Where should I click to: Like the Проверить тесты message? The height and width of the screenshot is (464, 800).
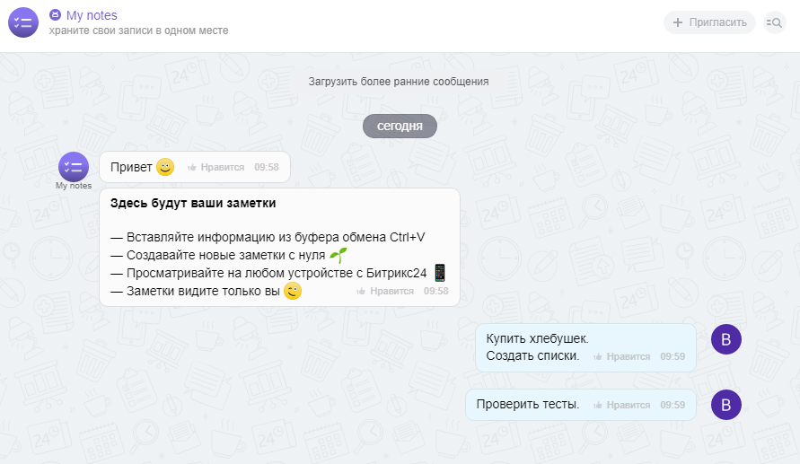[x=622, y=405]
